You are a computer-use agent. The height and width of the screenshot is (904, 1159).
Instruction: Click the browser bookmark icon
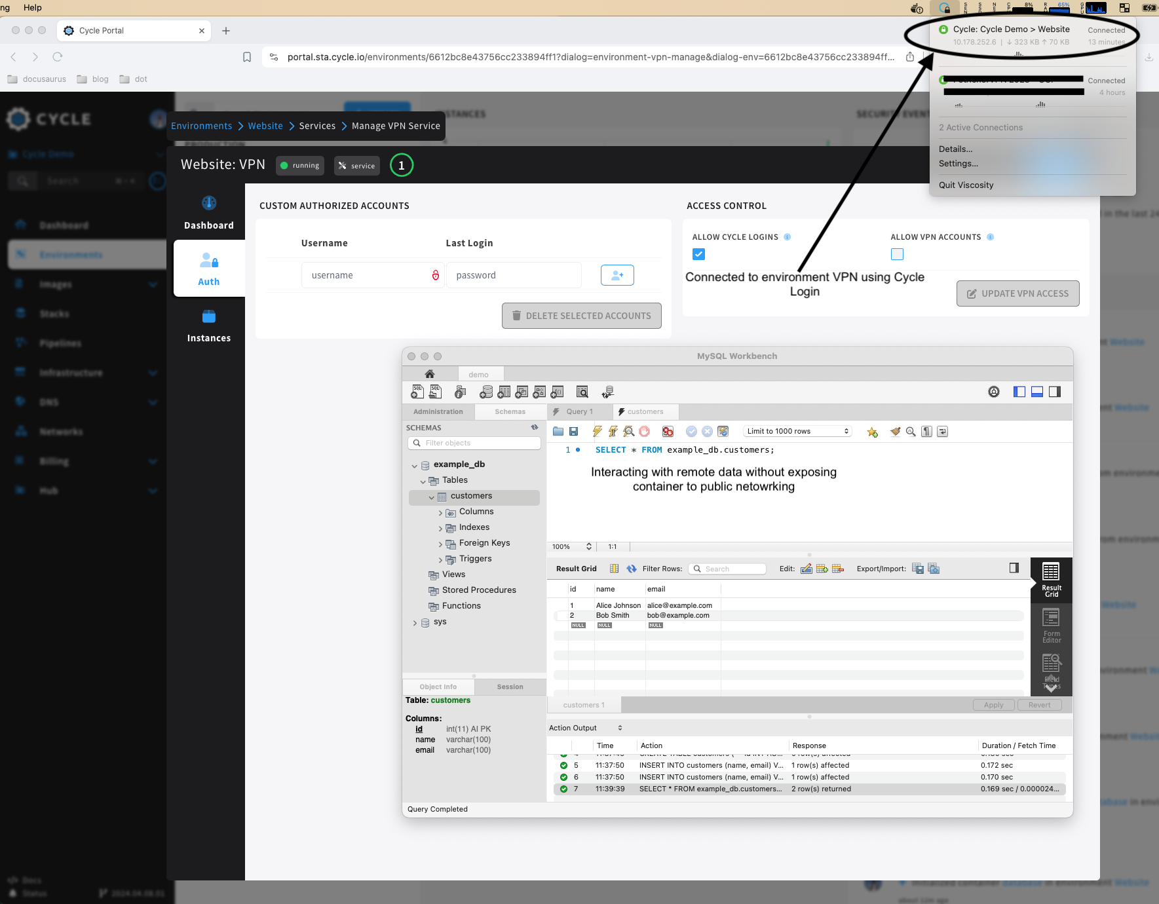point(247,57)
